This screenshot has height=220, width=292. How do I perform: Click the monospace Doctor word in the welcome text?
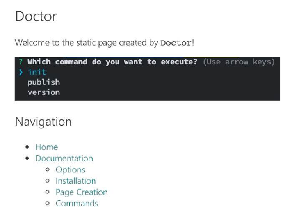[176, 43]
